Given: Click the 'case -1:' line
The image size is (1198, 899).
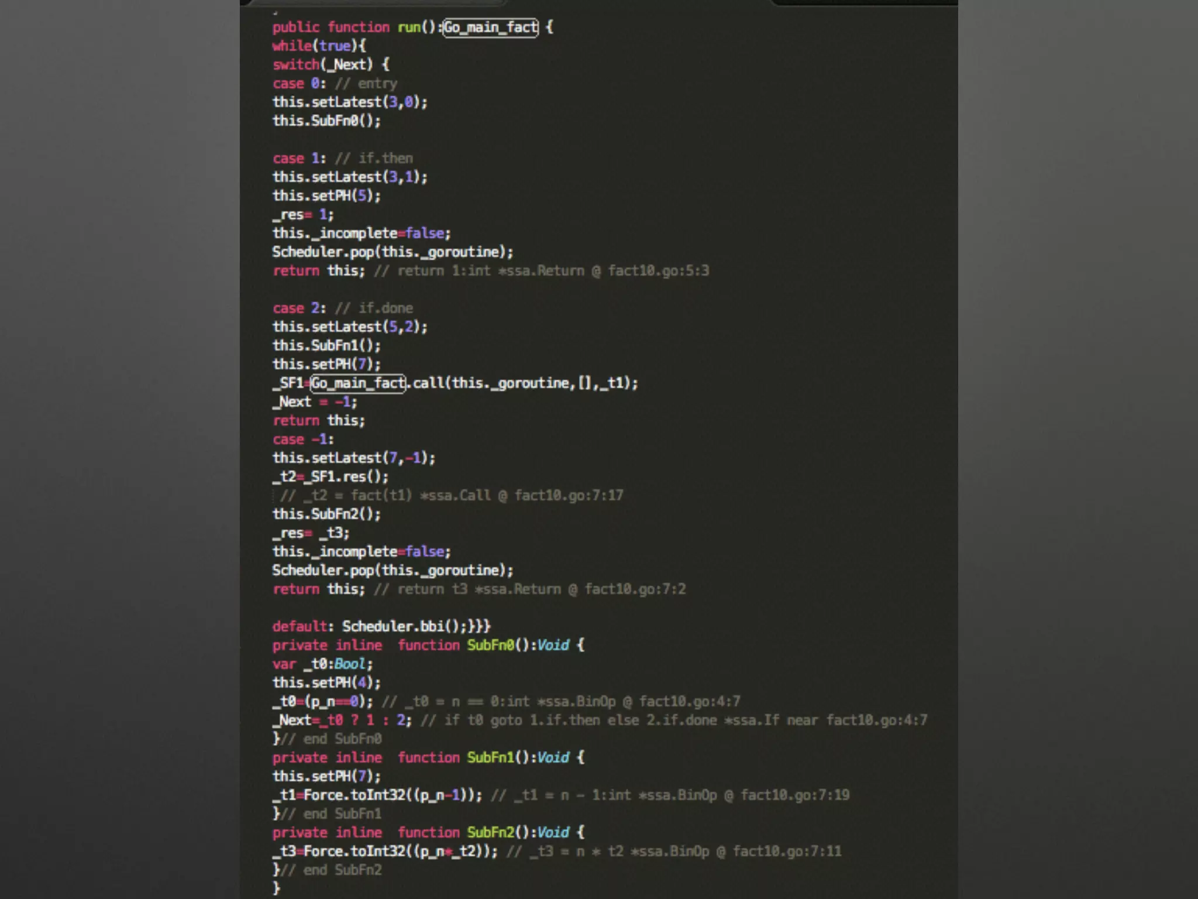Looking at the screenshot, I should tap(303, 439).
